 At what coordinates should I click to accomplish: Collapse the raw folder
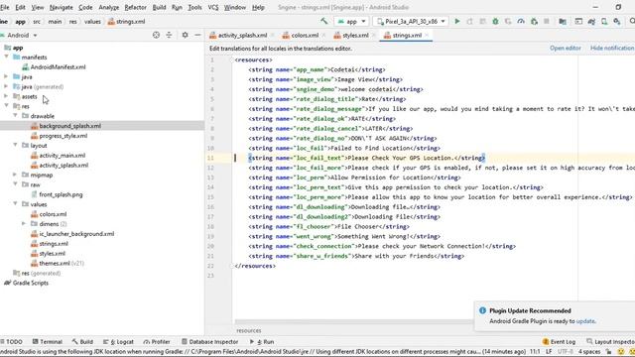click(x=15, y=184)
